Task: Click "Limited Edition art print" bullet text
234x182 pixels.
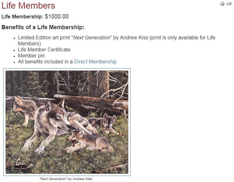Action: [x=44, y=38]
